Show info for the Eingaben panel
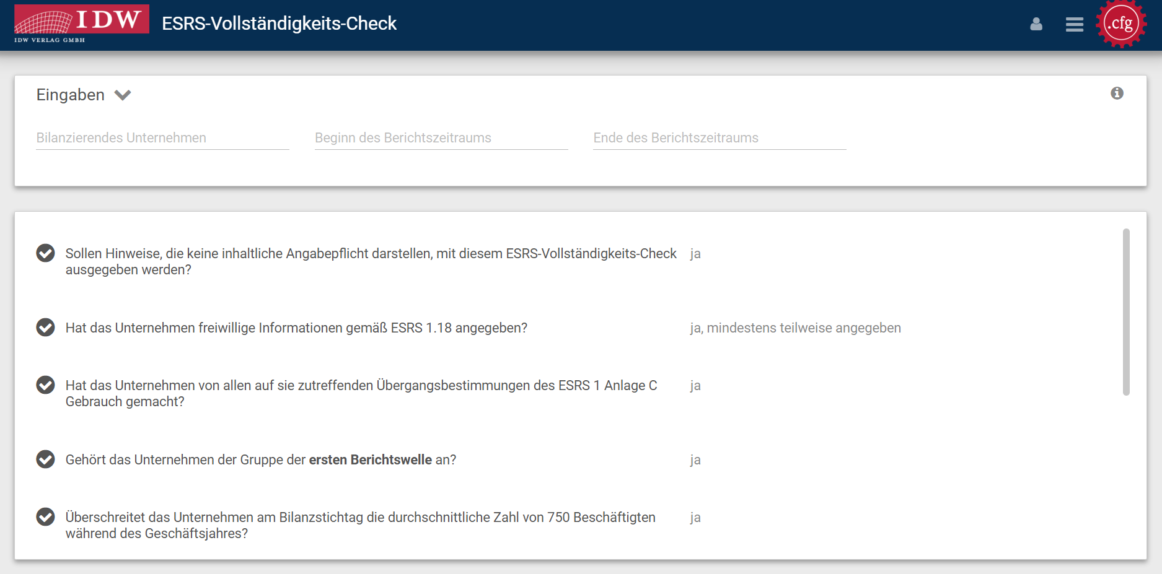This screenshot has width=1162, height=574. (x=1117, y=93)
